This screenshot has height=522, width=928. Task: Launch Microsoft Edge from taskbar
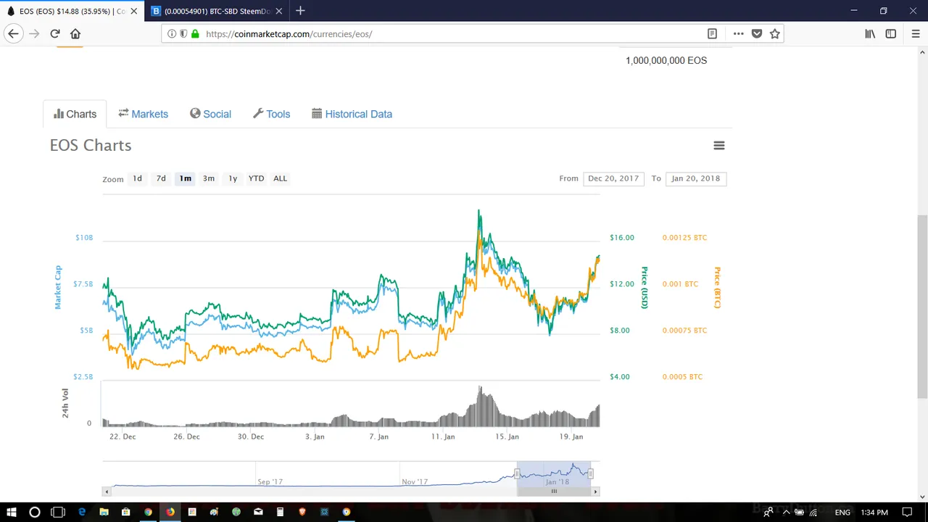coord(82,512)
